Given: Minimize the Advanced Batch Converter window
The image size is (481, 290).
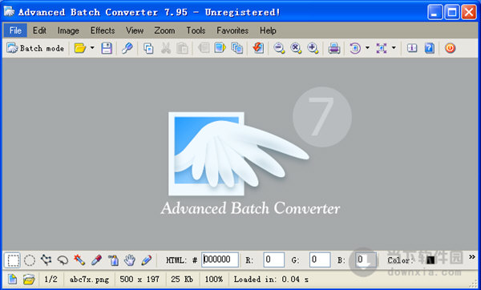Looking at the screenshot, I should [435, 12].
